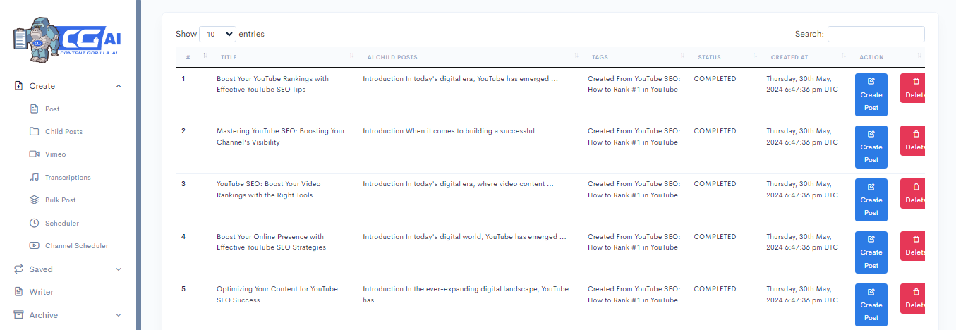956x330 pixels.
Task: Collapse the Create menu chevron
Action: [x=119, y=86]
